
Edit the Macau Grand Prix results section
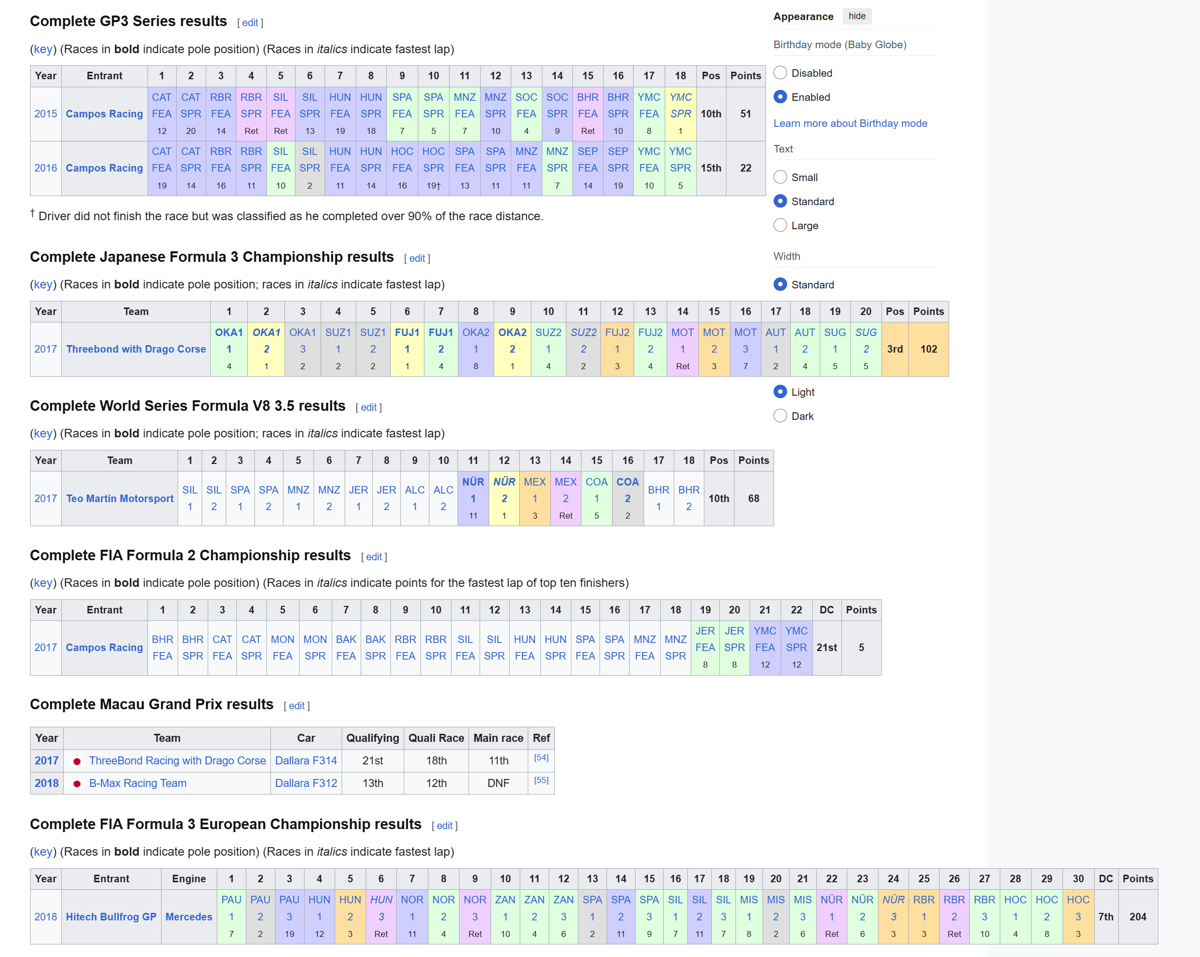point(296,706)
